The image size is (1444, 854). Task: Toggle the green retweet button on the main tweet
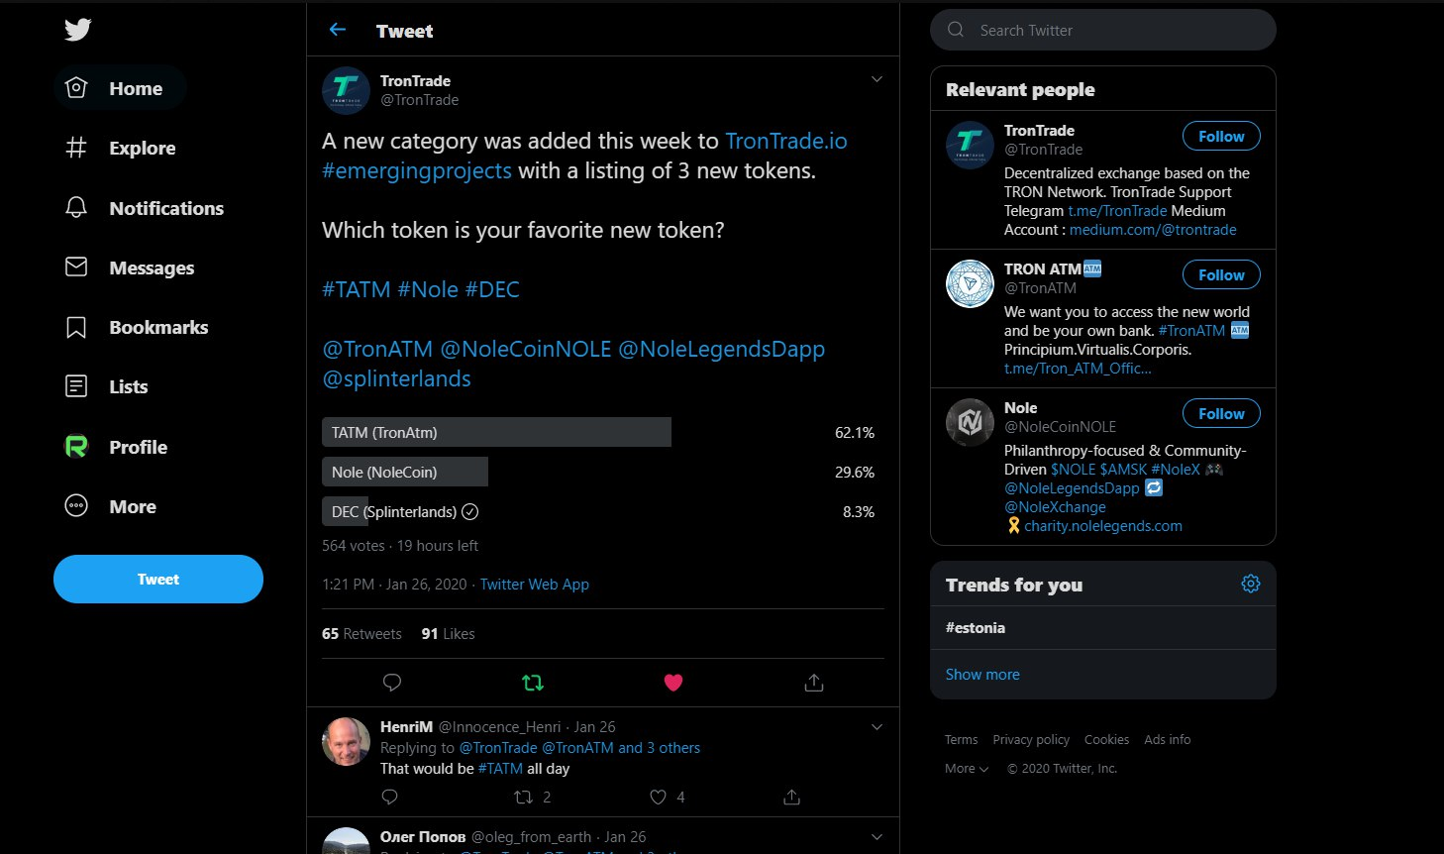[533, 683]
